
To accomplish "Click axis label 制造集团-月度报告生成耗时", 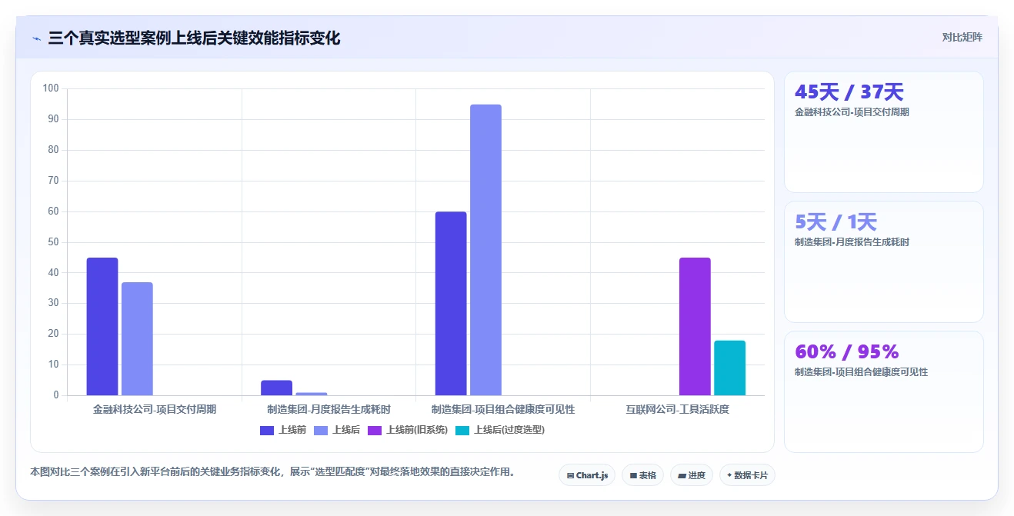I will pyautogui.click(x=329, y=409).
